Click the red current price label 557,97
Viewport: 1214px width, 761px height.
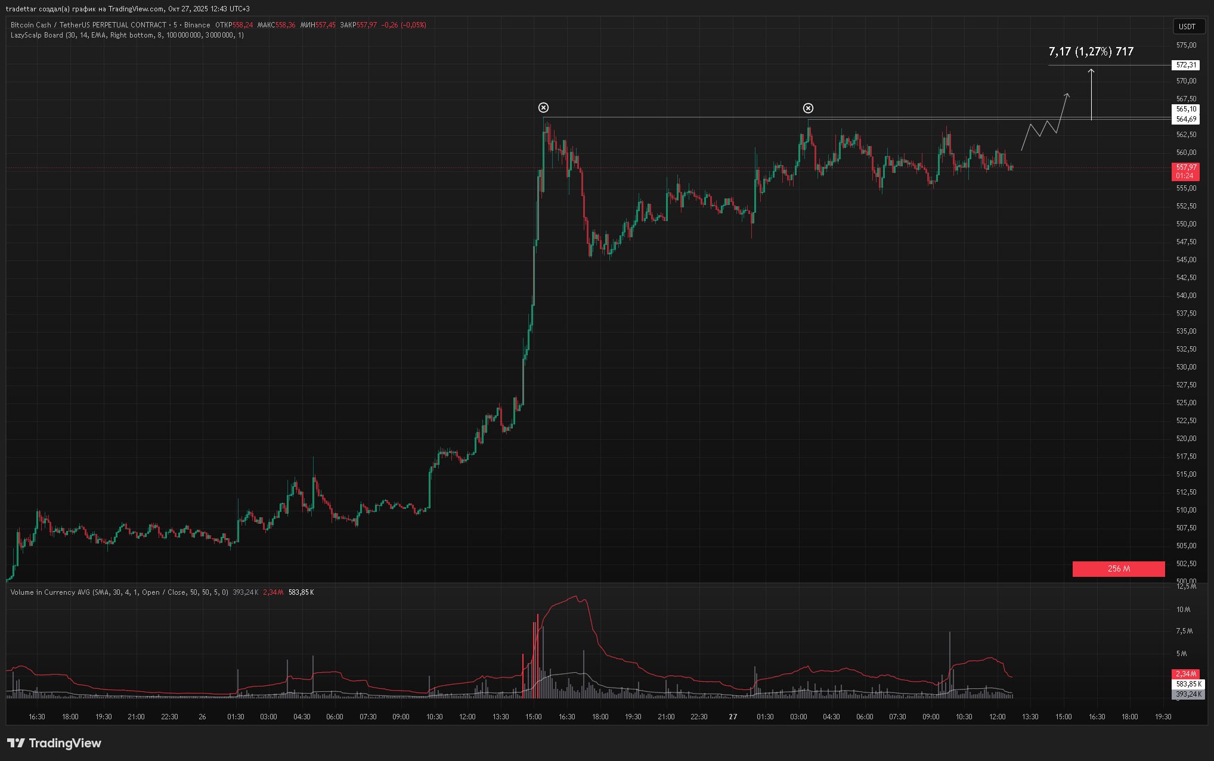click(x=1185, y=168)
